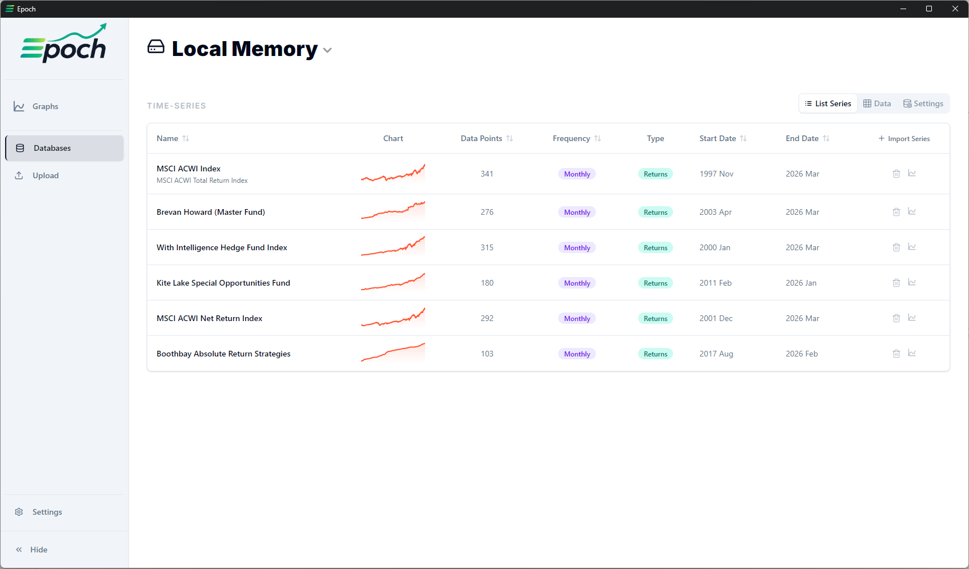Click Monthly badge for MSCI ACWI Index
This screenshot has width=969, height=569.
point(577,174)
